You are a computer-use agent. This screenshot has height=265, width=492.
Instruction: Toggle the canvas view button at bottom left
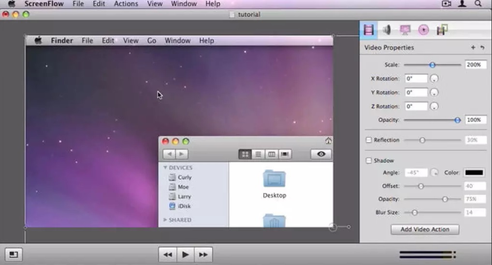click(x=14, y=254)
